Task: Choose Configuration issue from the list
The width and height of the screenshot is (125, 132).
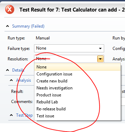Action: tap(77, 74)
